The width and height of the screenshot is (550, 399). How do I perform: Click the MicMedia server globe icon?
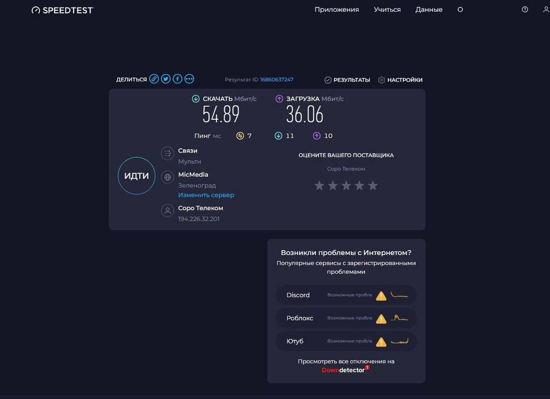pyautogui.click(x=168, y=177)
